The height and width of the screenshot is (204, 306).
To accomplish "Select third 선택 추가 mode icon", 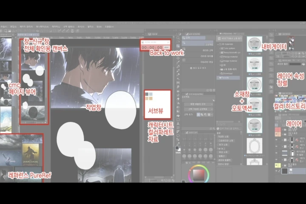I will point(205,115).
